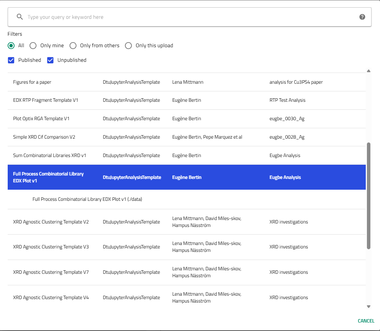Select the Only this upload option

point(128,46)
